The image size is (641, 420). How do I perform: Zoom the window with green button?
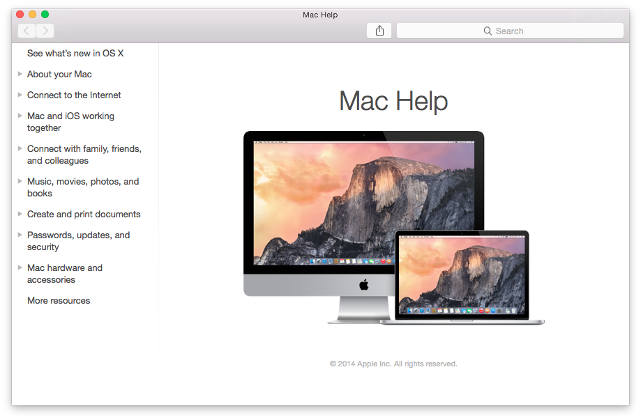(45, 15)
